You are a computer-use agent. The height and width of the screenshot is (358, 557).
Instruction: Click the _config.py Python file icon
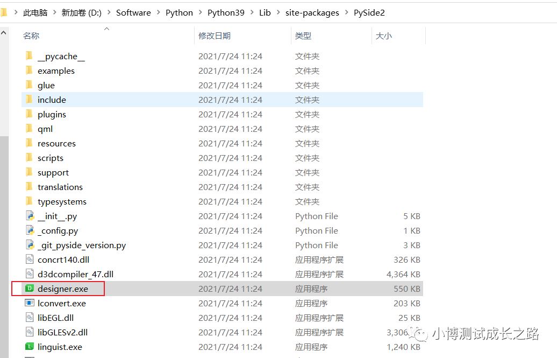[x=30, y=230]
